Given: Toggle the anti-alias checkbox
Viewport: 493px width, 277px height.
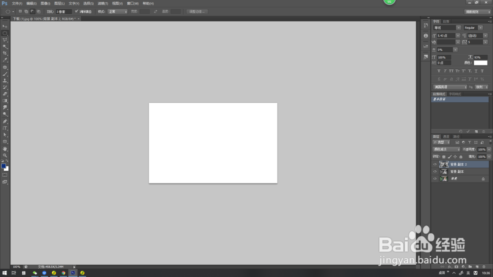Looking at the screenshot, I should pos(76,11).
